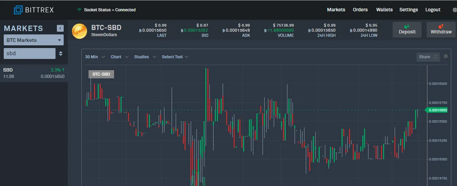
Task: Click the 0.00015000 axis label
Action: click(x=438, y=159)
